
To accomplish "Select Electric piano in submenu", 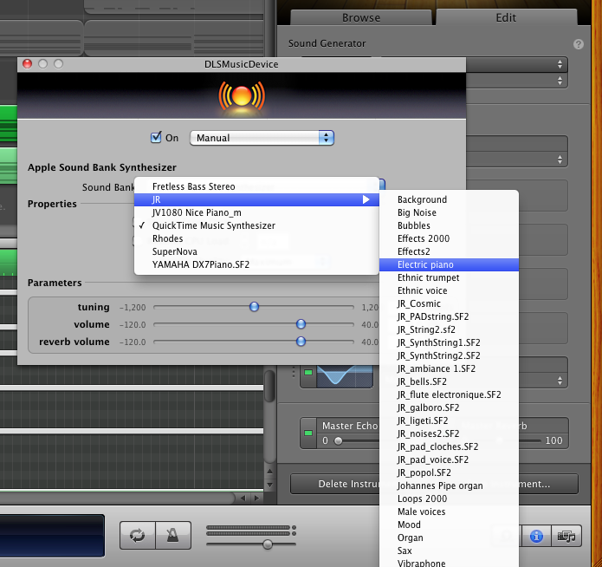I will [449, 264].
